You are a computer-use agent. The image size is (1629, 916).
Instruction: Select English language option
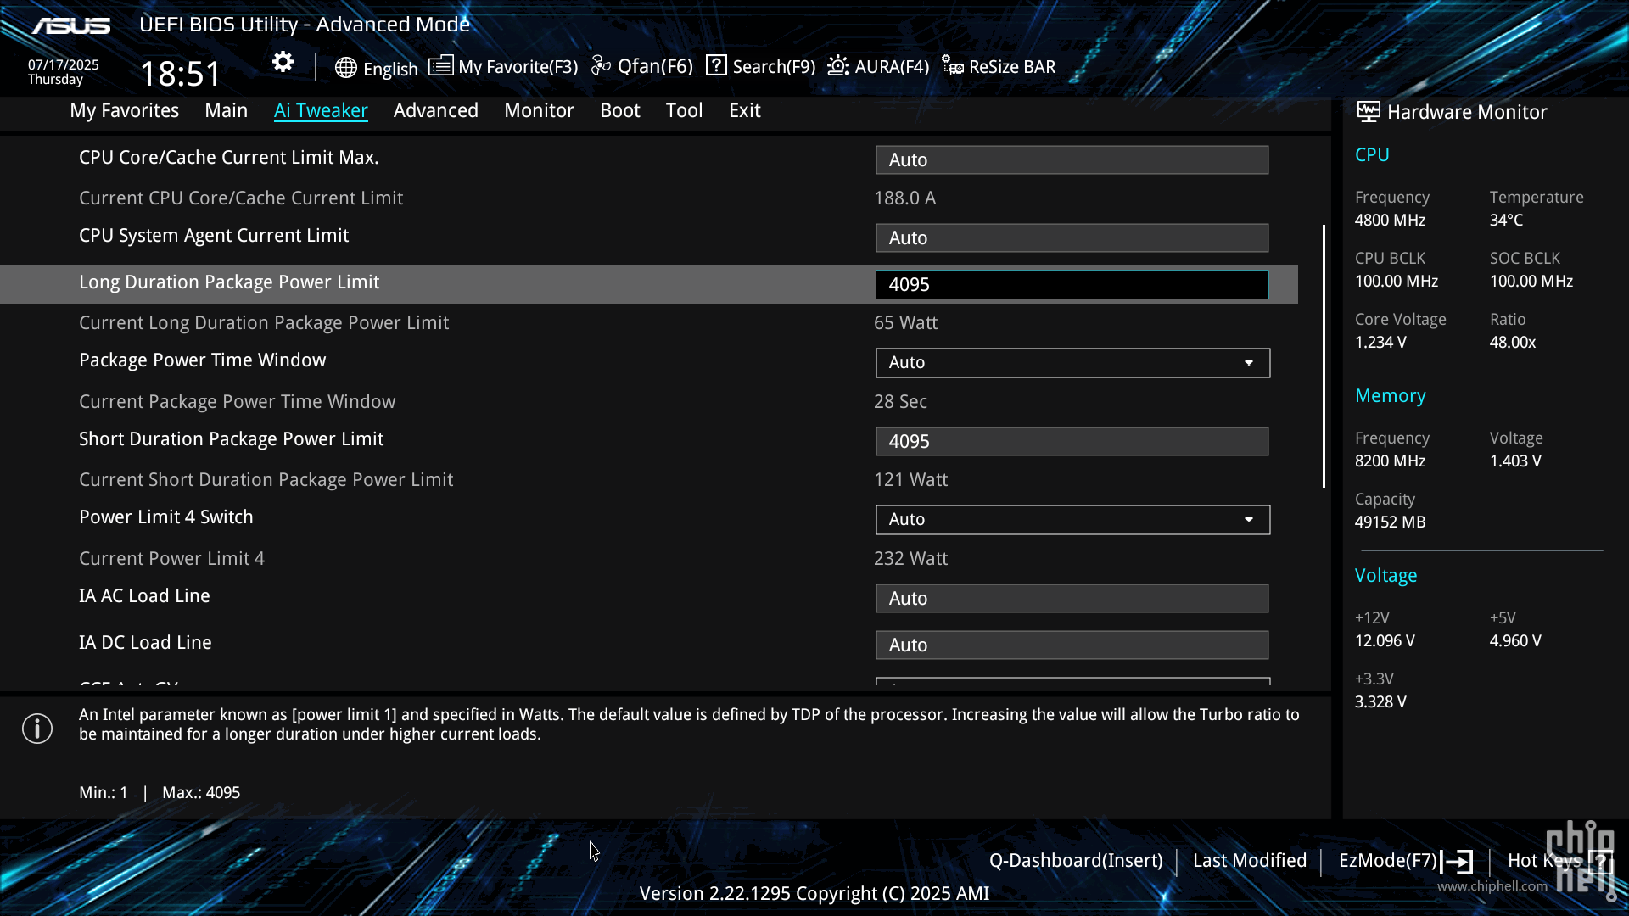point(390,69)
